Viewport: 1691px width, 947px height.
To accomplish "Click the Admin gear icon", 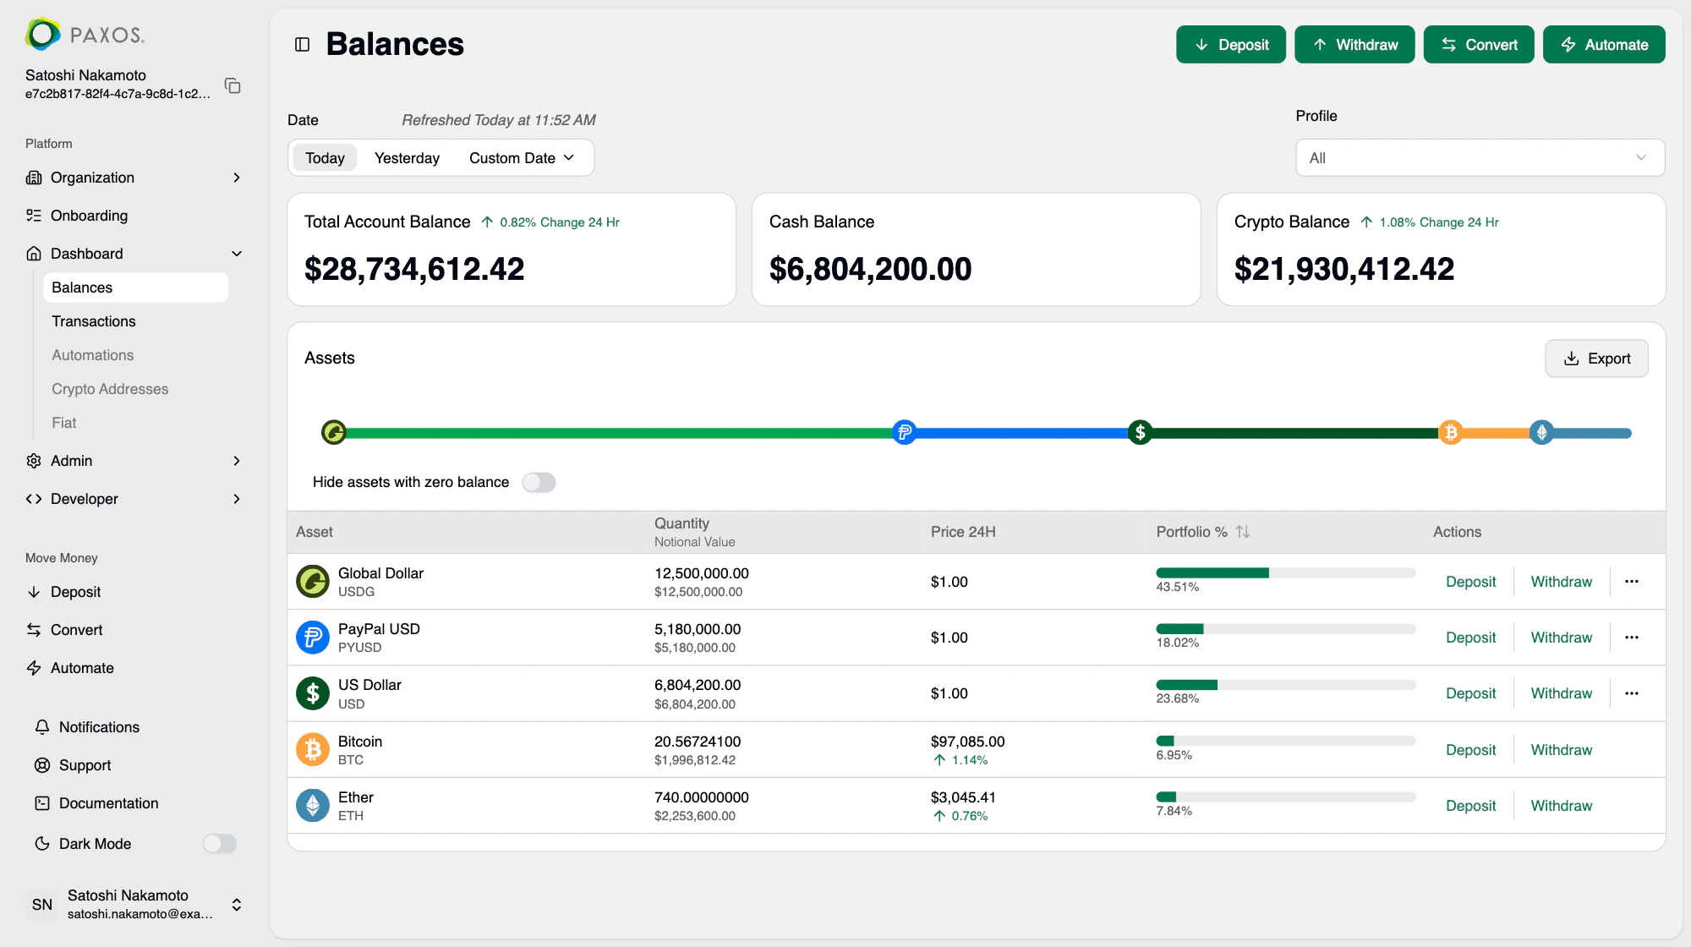I will click(34, 461).
